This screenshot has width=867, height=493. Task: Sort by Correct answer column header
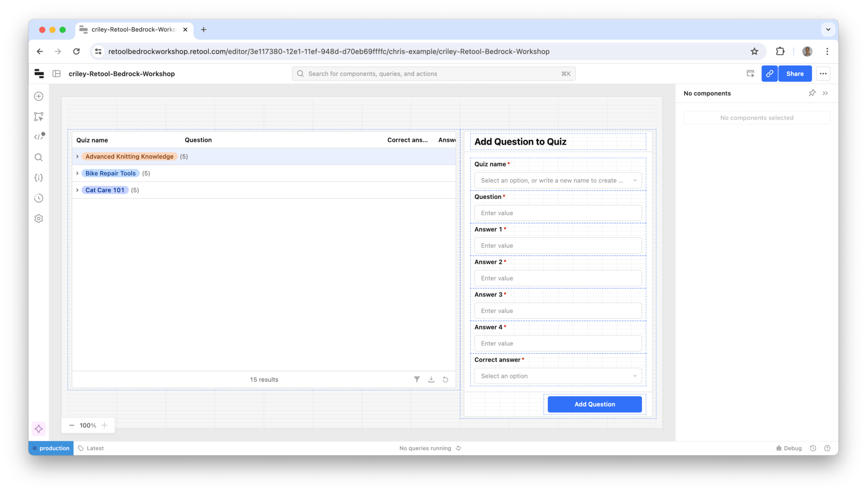[407, 140]
